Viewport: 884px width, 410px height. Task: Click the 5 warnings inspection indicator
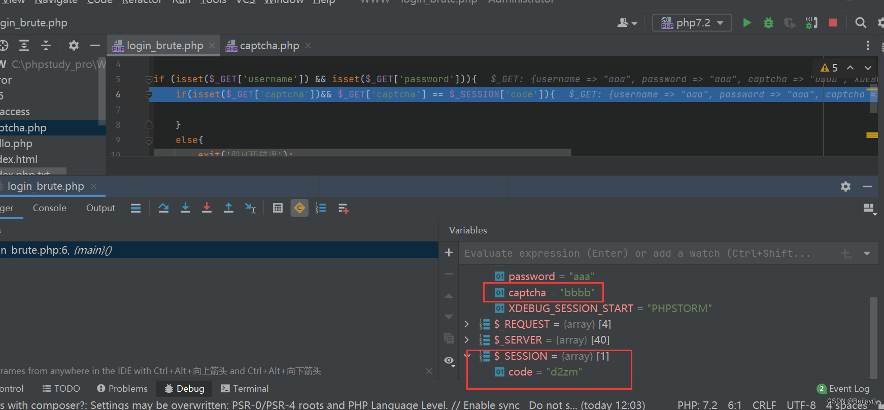829,68
